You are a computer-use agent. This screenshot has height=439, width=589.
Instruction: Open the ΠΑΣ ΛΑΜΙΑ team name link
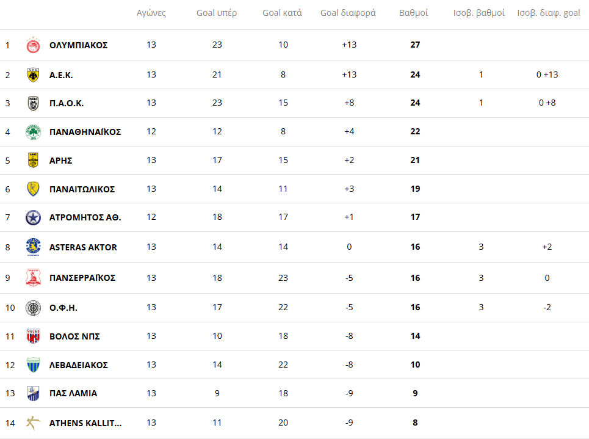[x=73, y=393]
